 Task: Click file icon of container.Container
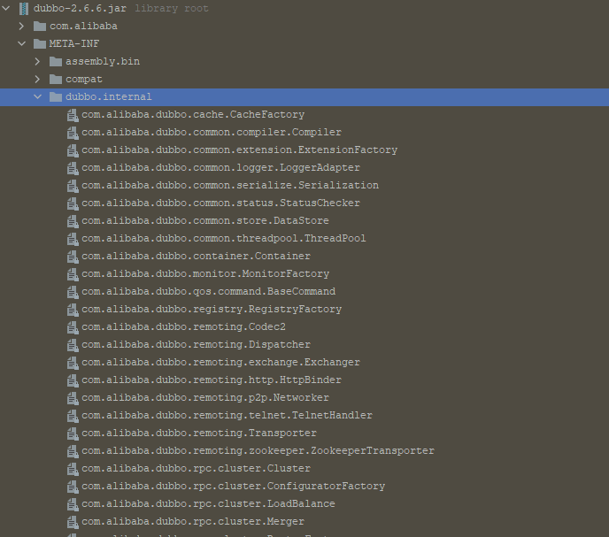point(73,257)
